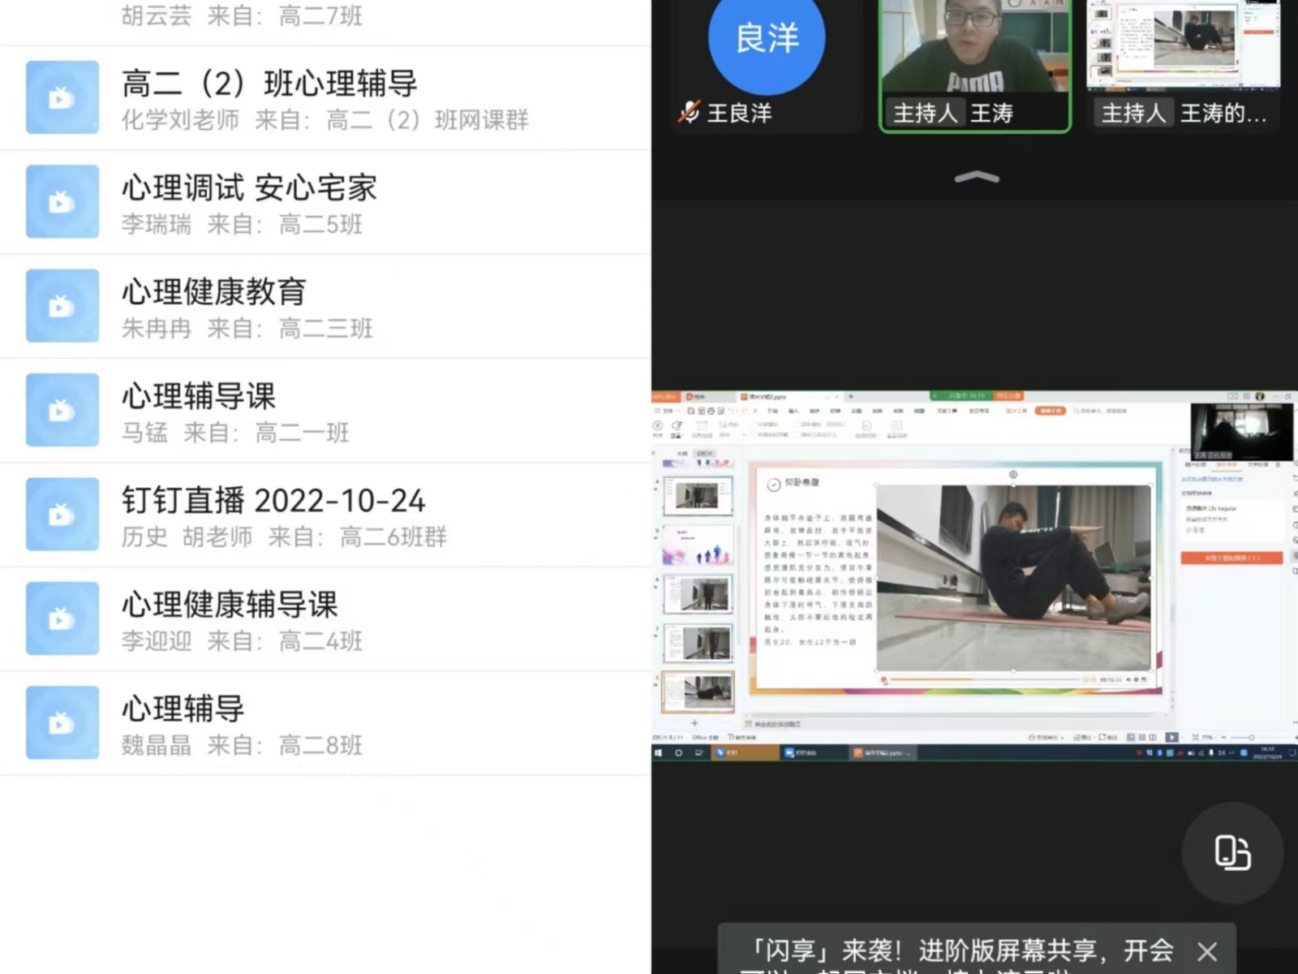Open the zoom percentage dropdown in the status bar
Screen dimensions: 1298x974
click(x=1207, y=736)
